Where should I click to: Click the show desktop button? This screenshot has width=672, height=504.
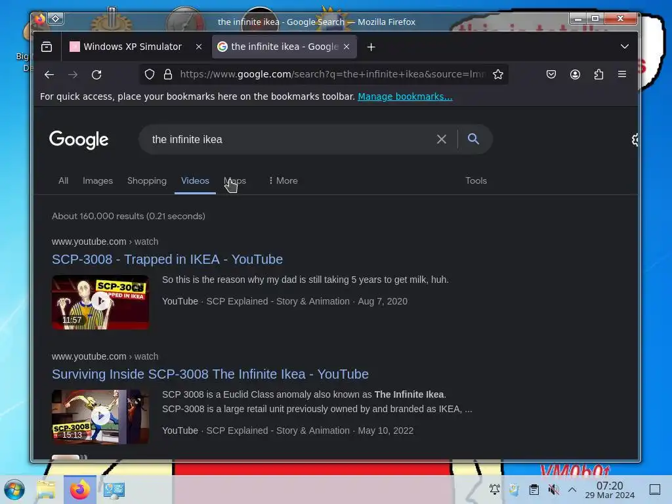tap(655, 490)
